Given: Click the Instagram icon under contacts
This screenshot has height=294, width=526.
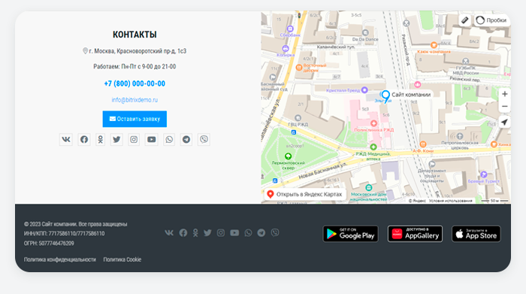Looking at the screenshot, I should pos(134,139).
